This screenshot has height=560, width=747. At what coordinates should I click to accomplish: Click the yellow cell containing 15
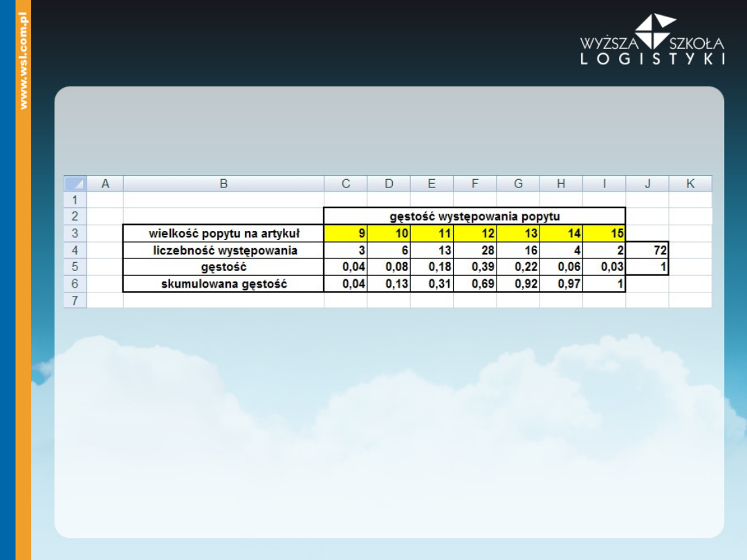(604, 234)
